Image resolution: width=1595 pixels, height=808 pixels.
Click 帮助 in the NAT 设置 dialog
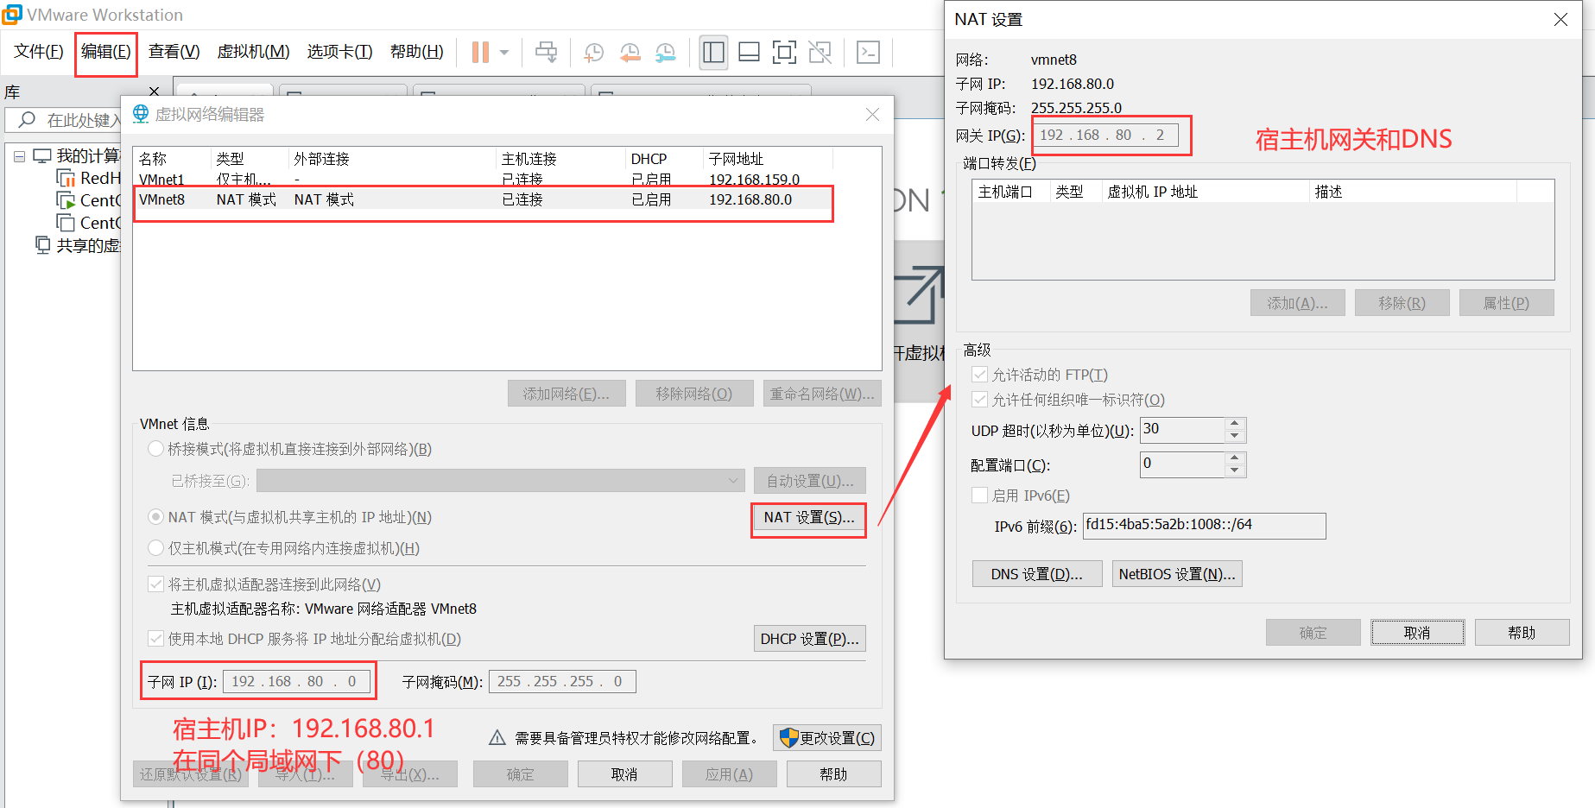click(x=1522, y=633)
